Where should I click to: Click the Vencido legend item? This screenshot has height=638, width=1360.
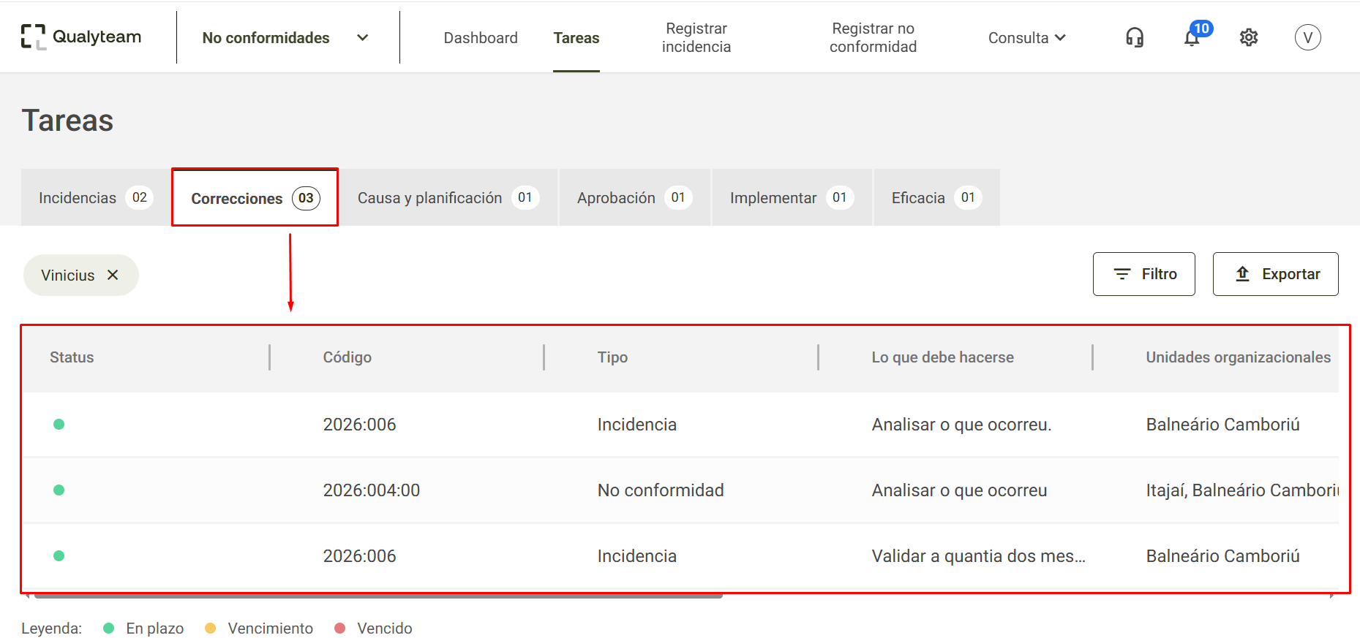373,628
